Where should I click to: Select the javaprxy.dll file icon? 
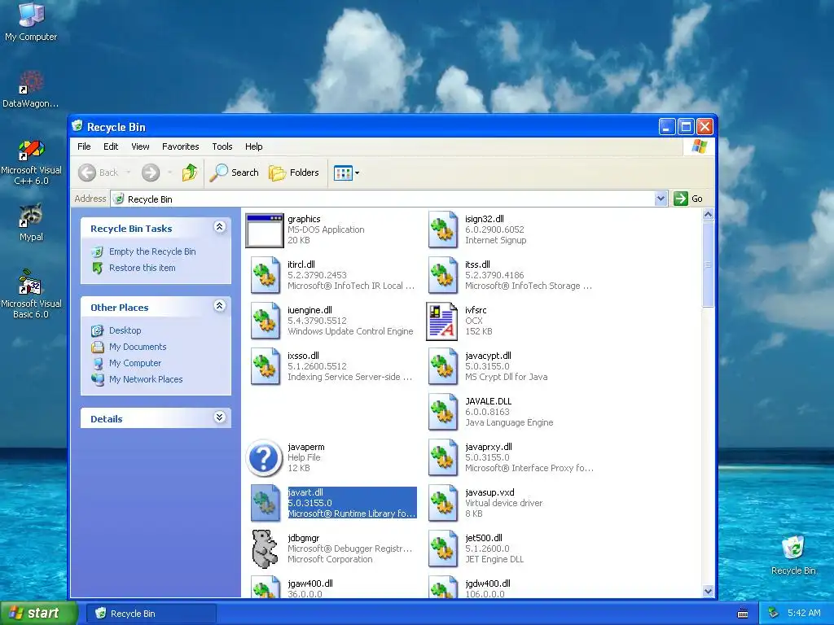coord(442,457)
